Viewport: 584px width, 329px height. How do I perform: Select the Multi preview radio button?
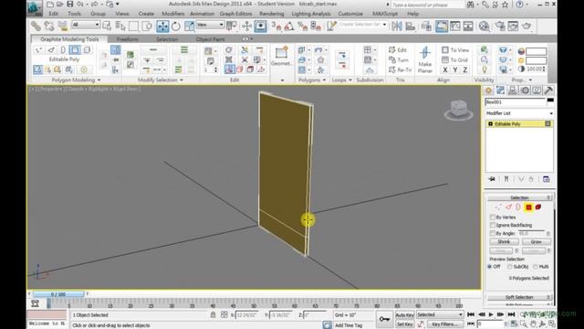tap(536, 267)
